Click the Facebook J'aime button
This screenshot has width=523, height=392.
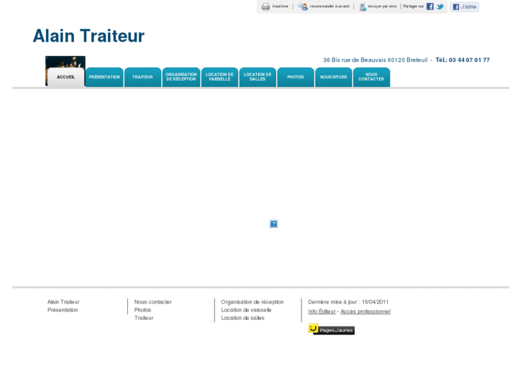pos(464,6)
